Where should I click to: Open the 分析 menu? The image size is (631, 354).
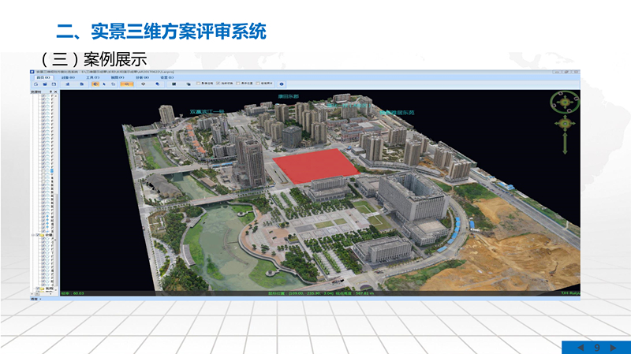142,77
